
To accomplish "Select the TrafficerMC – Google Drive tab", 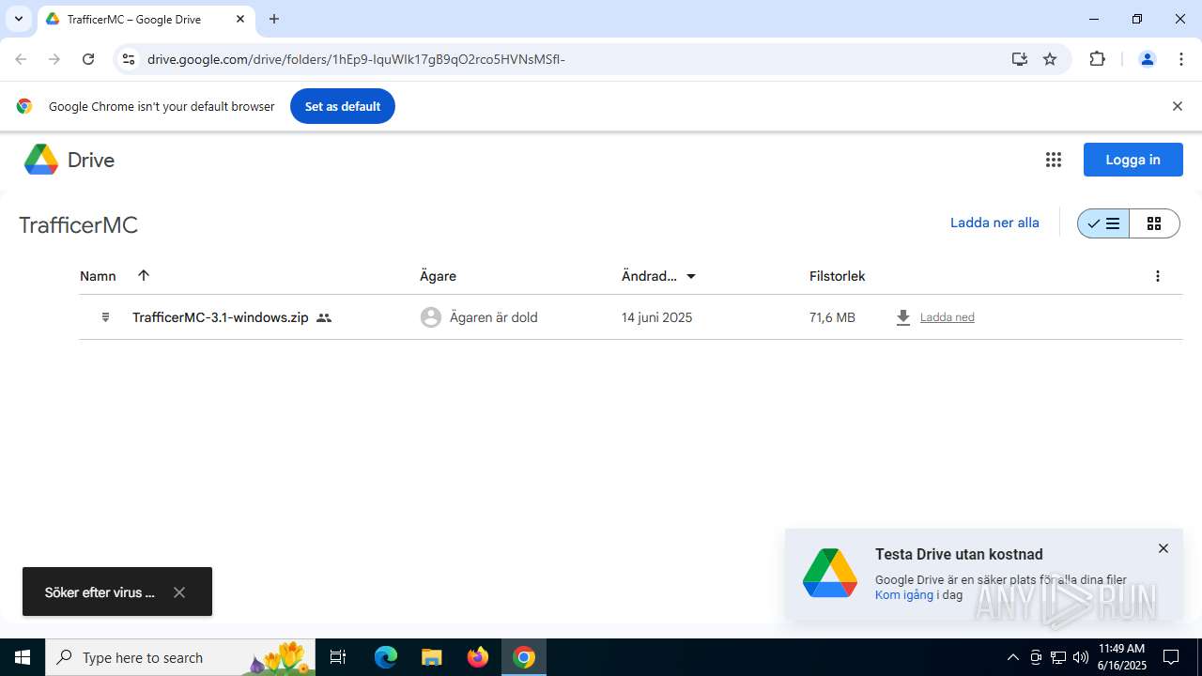I will pos(134,19).
